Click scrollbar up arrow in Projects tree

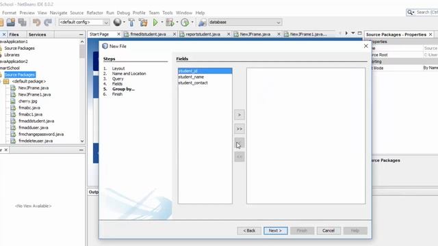(82, 42)
